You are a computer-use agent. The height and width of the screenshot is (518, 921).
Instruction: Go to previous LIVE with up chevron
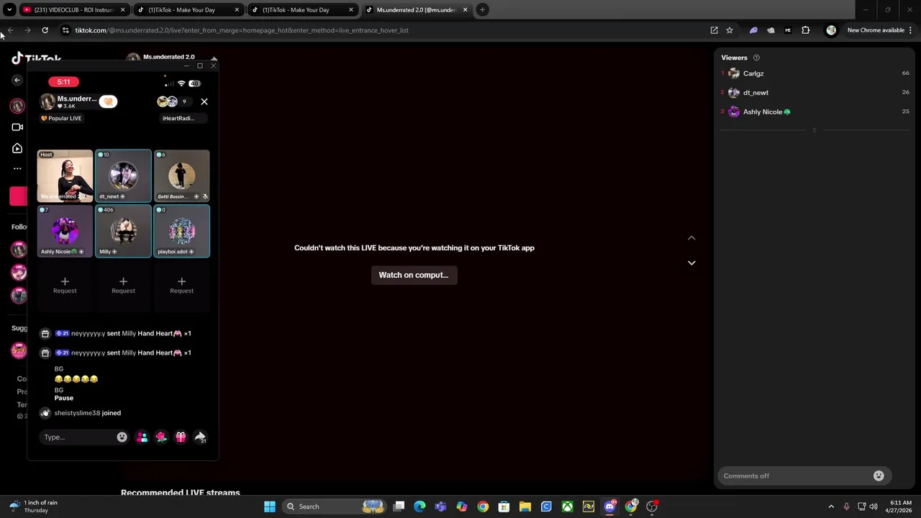click(691, 238)
